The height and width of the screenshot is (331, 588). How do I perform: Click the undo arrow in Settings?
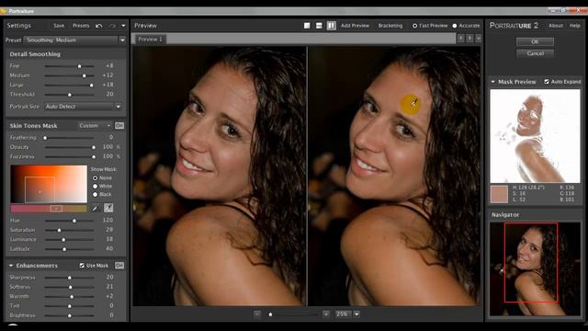coord(99,26)
